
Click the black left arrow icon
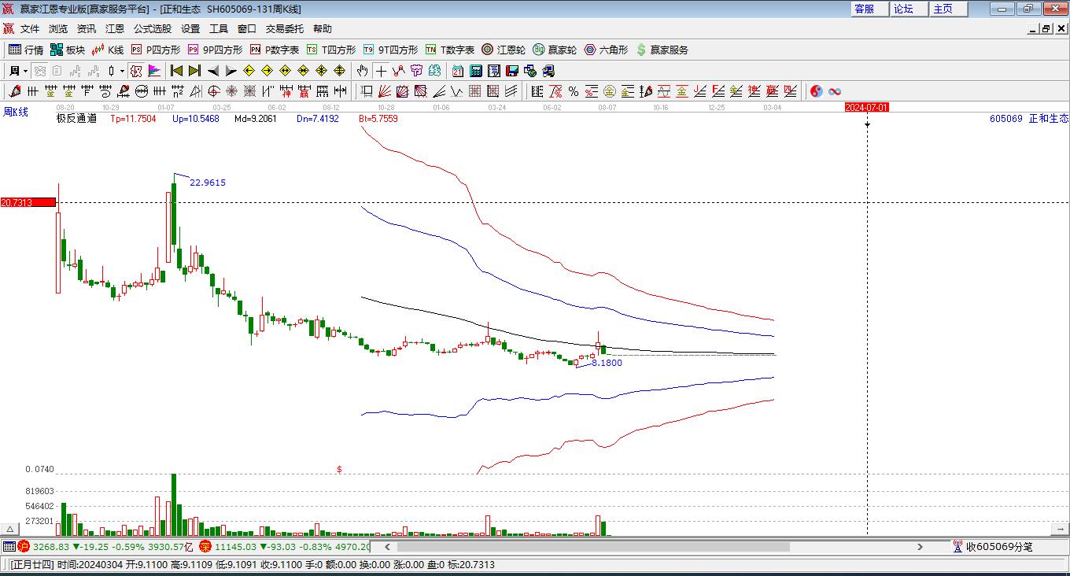[212, 71]
